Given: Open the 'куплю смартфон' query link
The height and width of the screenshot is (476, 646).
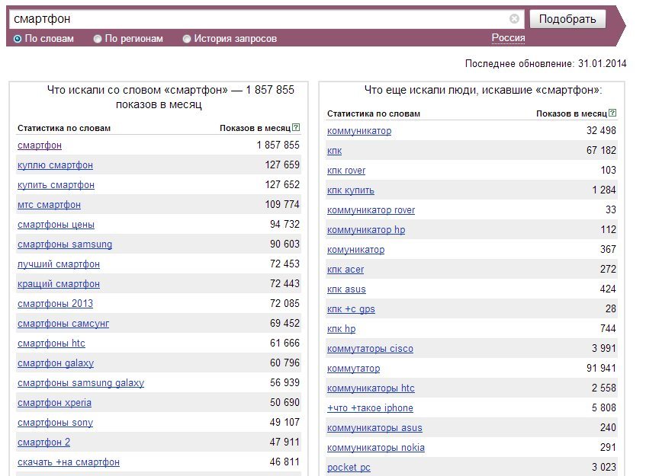Looking at the screenshot, I should point(55,165).
